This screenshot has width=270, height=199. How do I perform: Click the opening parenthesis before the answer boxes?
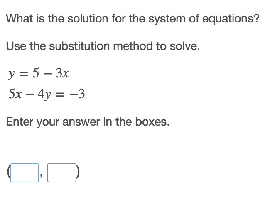8,172
